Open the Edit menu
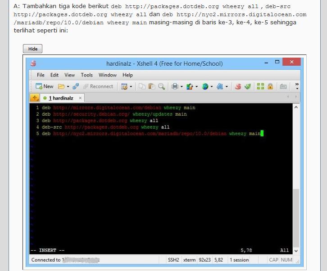The width and height of the screenshot is (327, 271). tap(54, 75)
